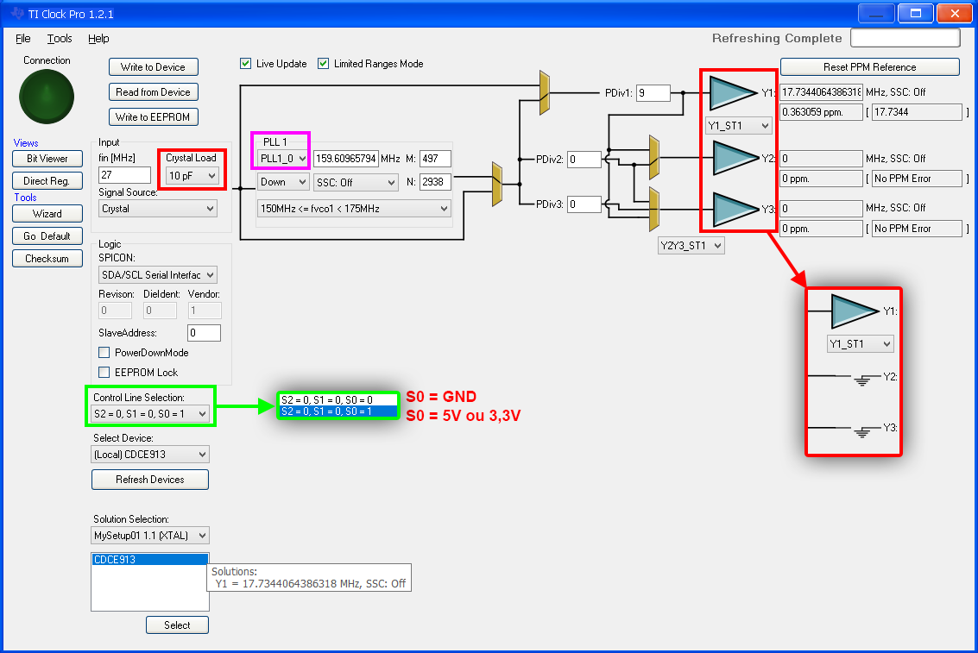
Task: Click the Y1 output buffer triangle
Action: pos(734,93)
